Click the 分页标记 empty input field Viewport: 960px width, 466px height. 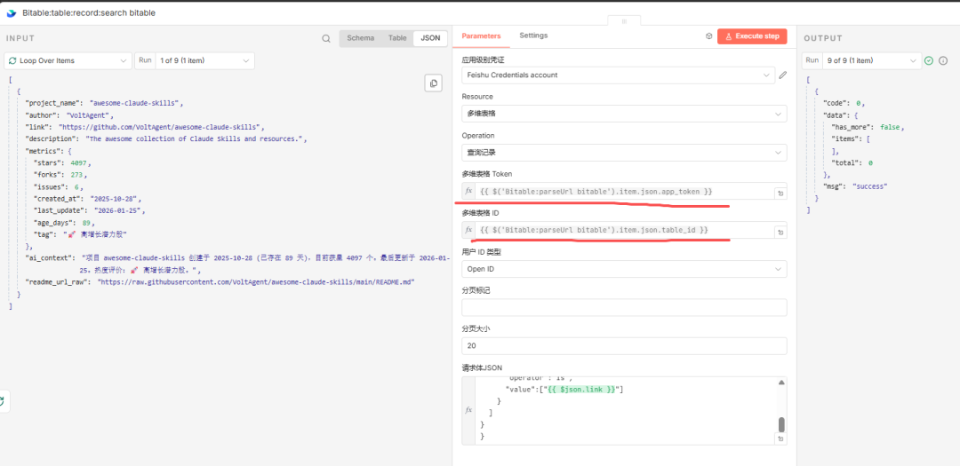tap(623, 307)
